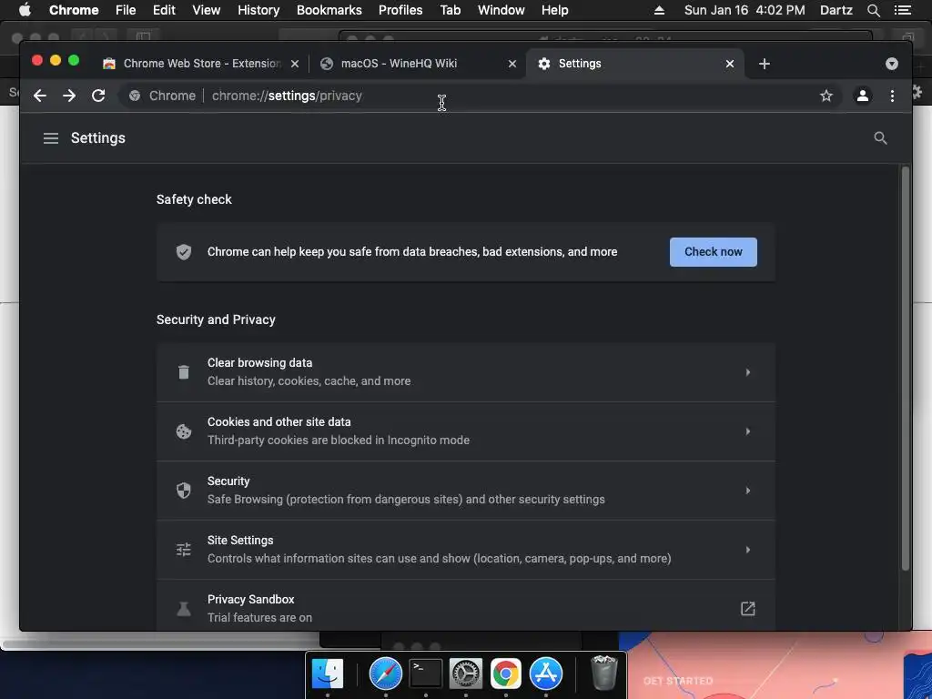
Task: Open the History menu
Action: coord(258,10)
